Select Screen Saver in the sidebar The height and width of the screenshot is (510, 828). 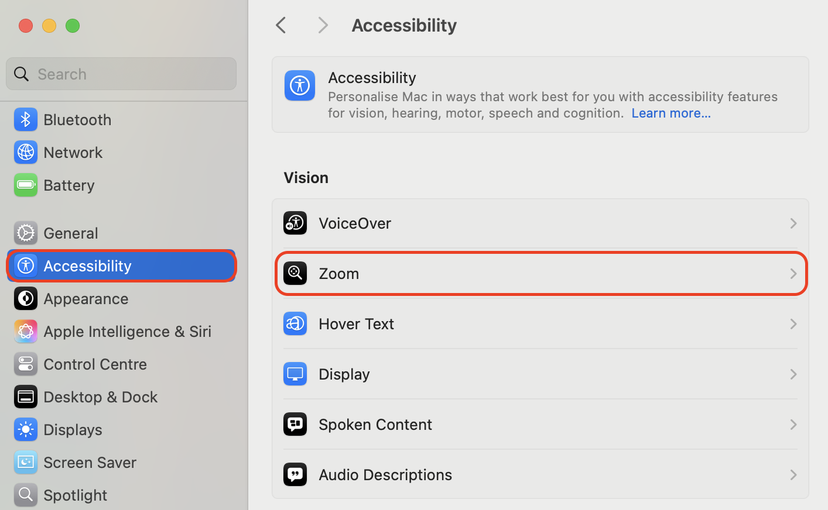pyautogui.click(x=25, y=462)
